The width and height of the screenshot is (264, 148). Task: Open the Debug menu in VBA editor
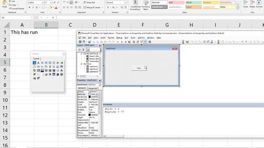119,38
